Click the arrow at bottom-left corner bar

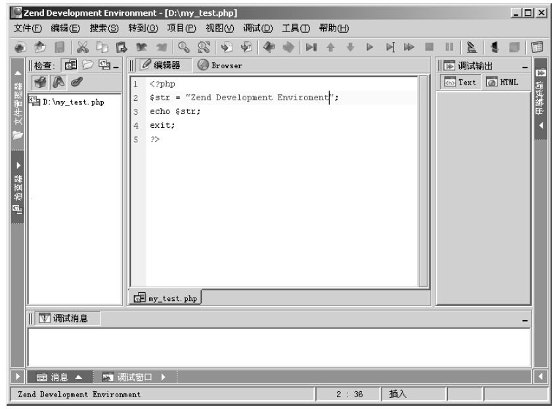pyautogui.click(x=18, y=376)
